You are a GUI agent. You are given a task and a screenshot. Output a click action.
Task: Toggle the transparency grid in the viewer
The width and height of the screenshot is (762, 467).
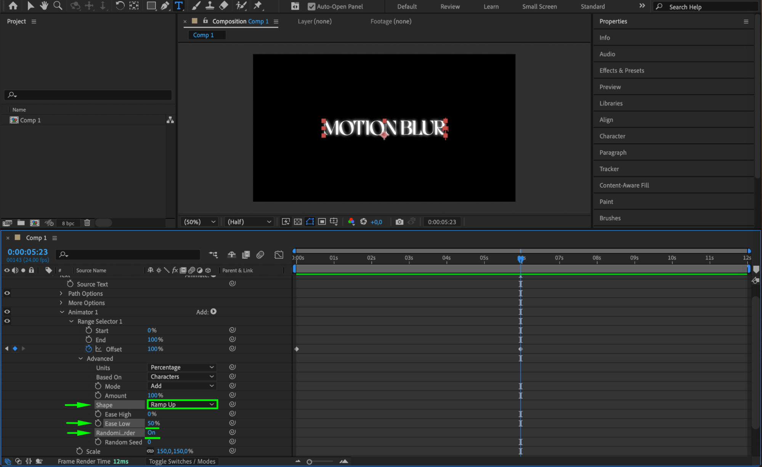(x=298, y=222)
